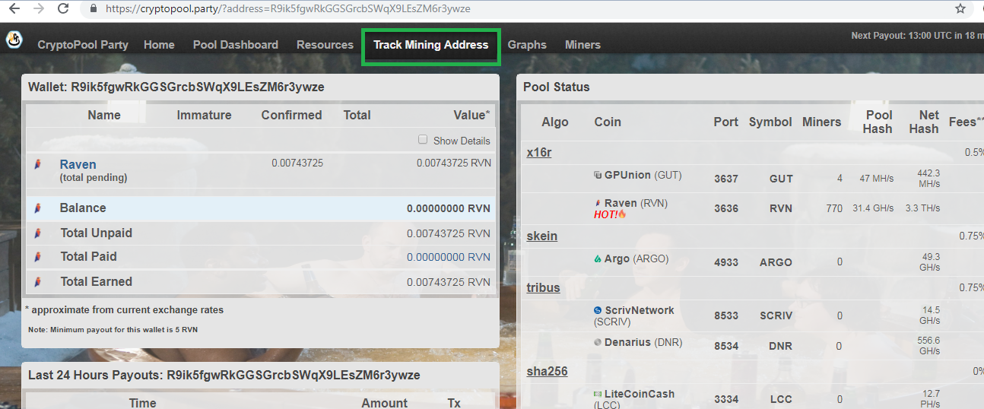The width and height of the screenshot is (984, 409).
Task: Click the Immature column header
Action: 204,115
